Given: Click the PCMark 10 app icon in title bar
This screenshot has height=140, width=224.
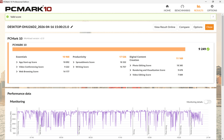Looking at the screenshot, I should pos(1,2).
